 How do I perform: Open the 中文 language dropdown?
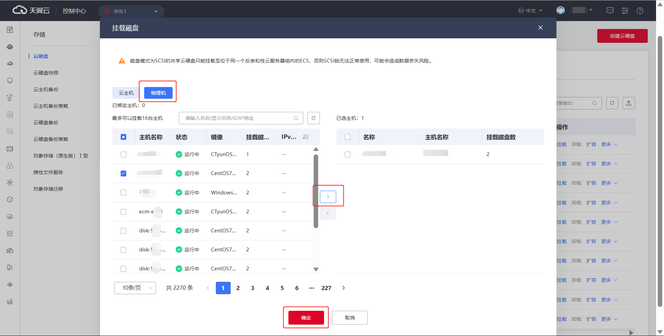(530, 11)
